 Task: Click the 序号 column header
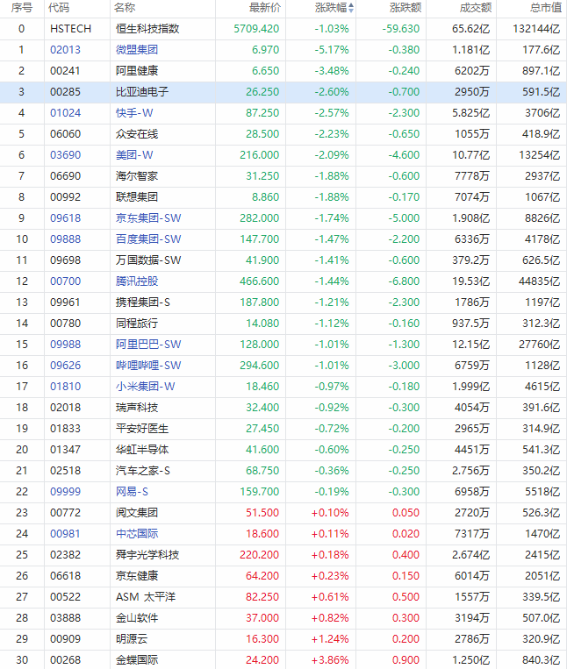[x=21, y=8]
